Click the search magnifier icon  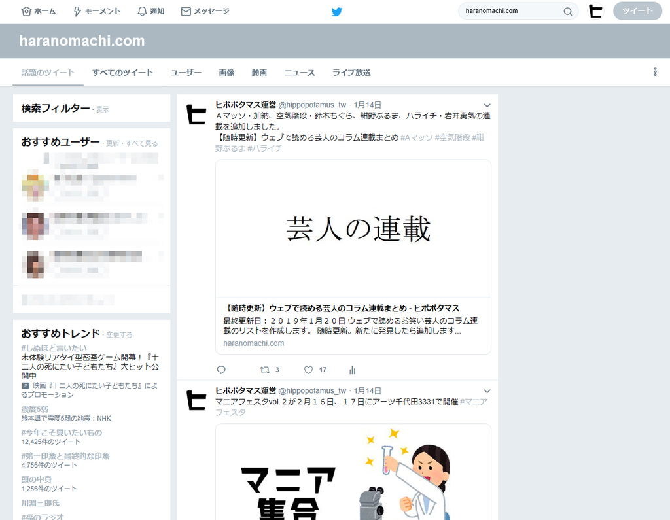tap(567, 12)
